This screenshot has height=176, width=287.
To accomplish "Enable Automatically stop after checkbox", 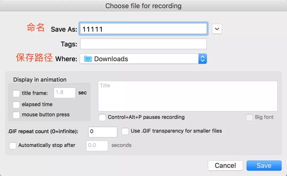I will pos(13,146).
